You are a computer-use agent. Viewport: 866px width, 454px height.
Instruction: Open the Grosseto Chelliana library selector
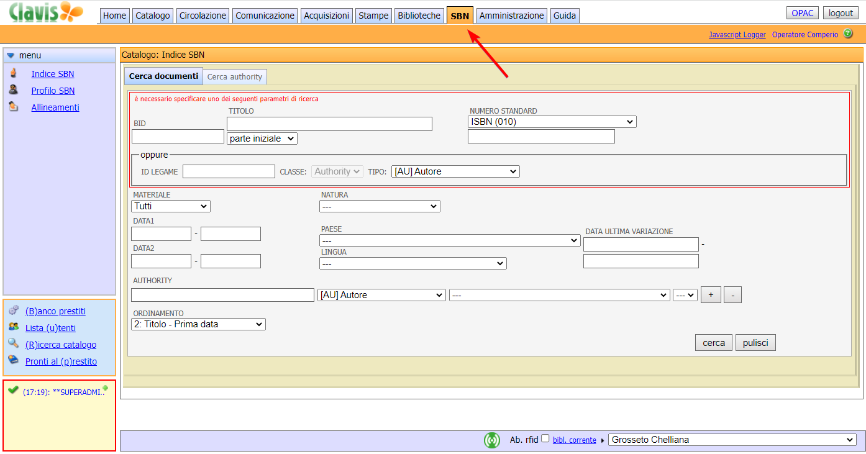click(x=732, y=440)
